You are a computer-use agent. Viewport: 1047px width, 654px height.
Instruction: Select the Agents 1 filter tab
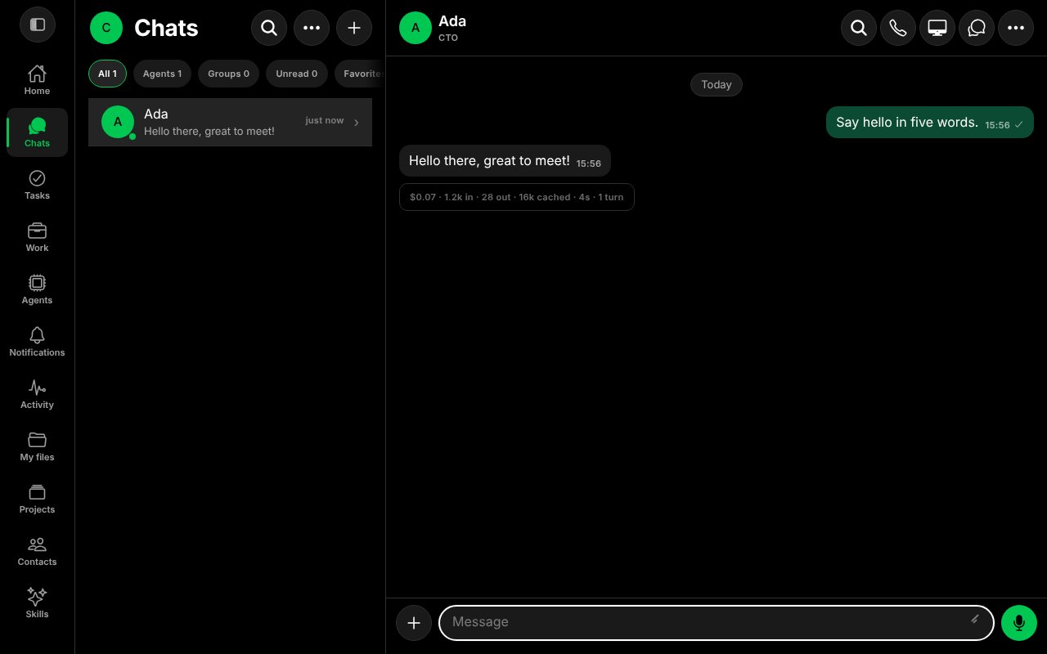tap(162, 74)
